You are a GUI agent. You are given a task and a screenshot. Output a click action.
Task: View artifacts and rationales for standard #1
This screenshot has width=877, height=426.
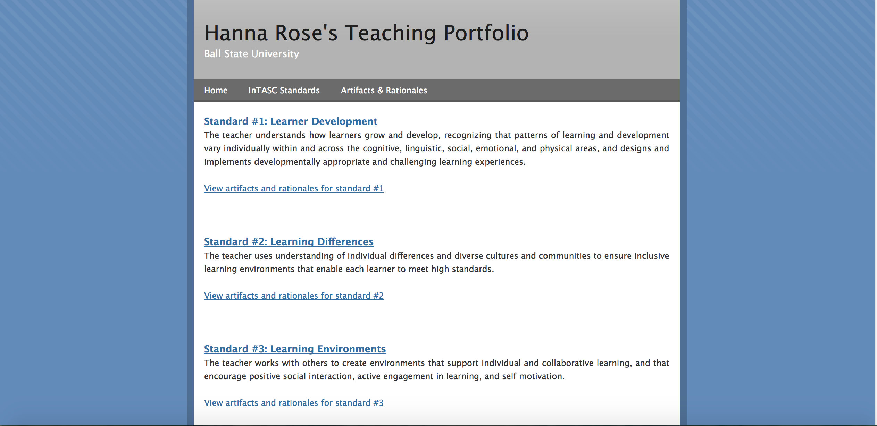pyautogui.click(x=294, y=188)
